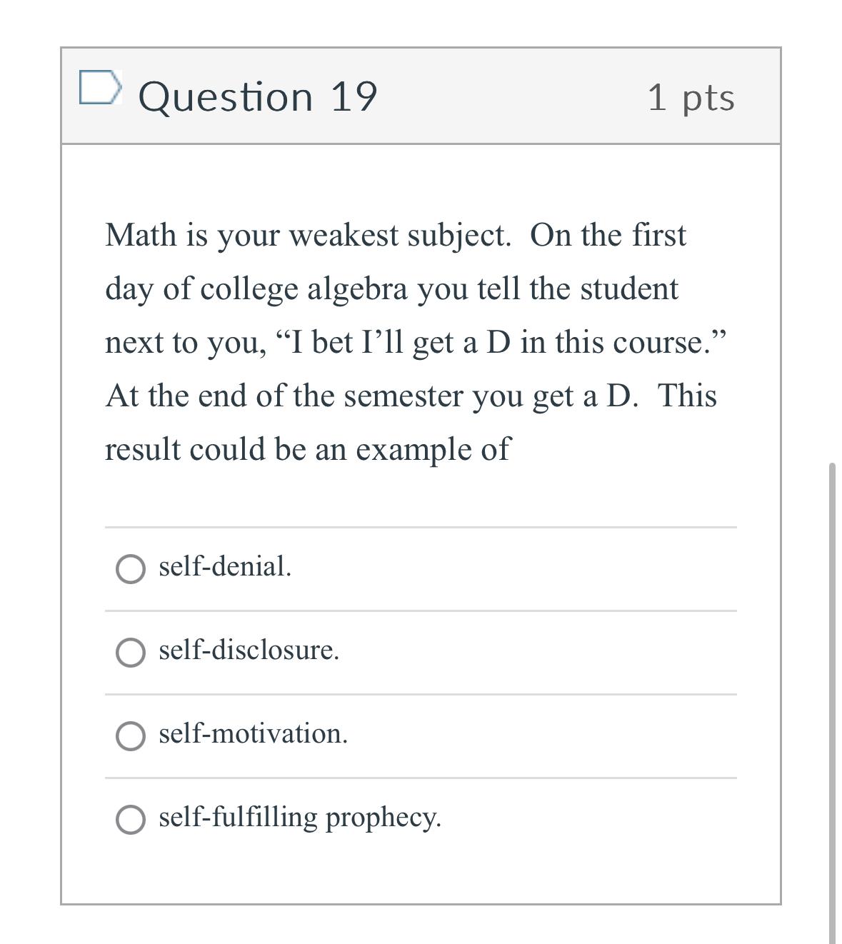The height and width of the screenshot is (944, 842).
Task: Select the self-motivation radio button
Action: click(x=131, y=734)
